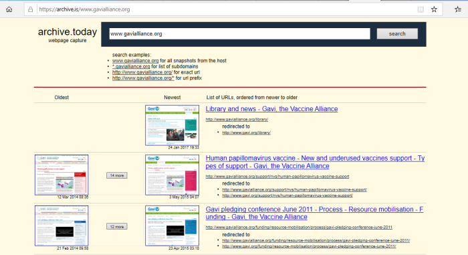Open newest HPV snapshot thumbnail 3 May 2015
The height and width of the screenshot is (255, 468).
tap(172, 175)
